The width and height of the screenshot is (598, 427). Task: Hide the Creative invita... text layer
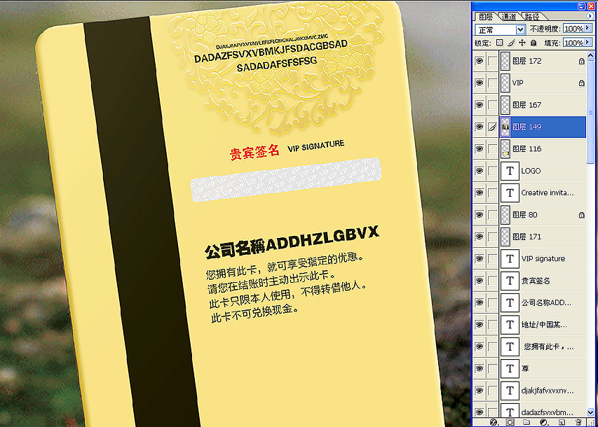coord(480,192)
